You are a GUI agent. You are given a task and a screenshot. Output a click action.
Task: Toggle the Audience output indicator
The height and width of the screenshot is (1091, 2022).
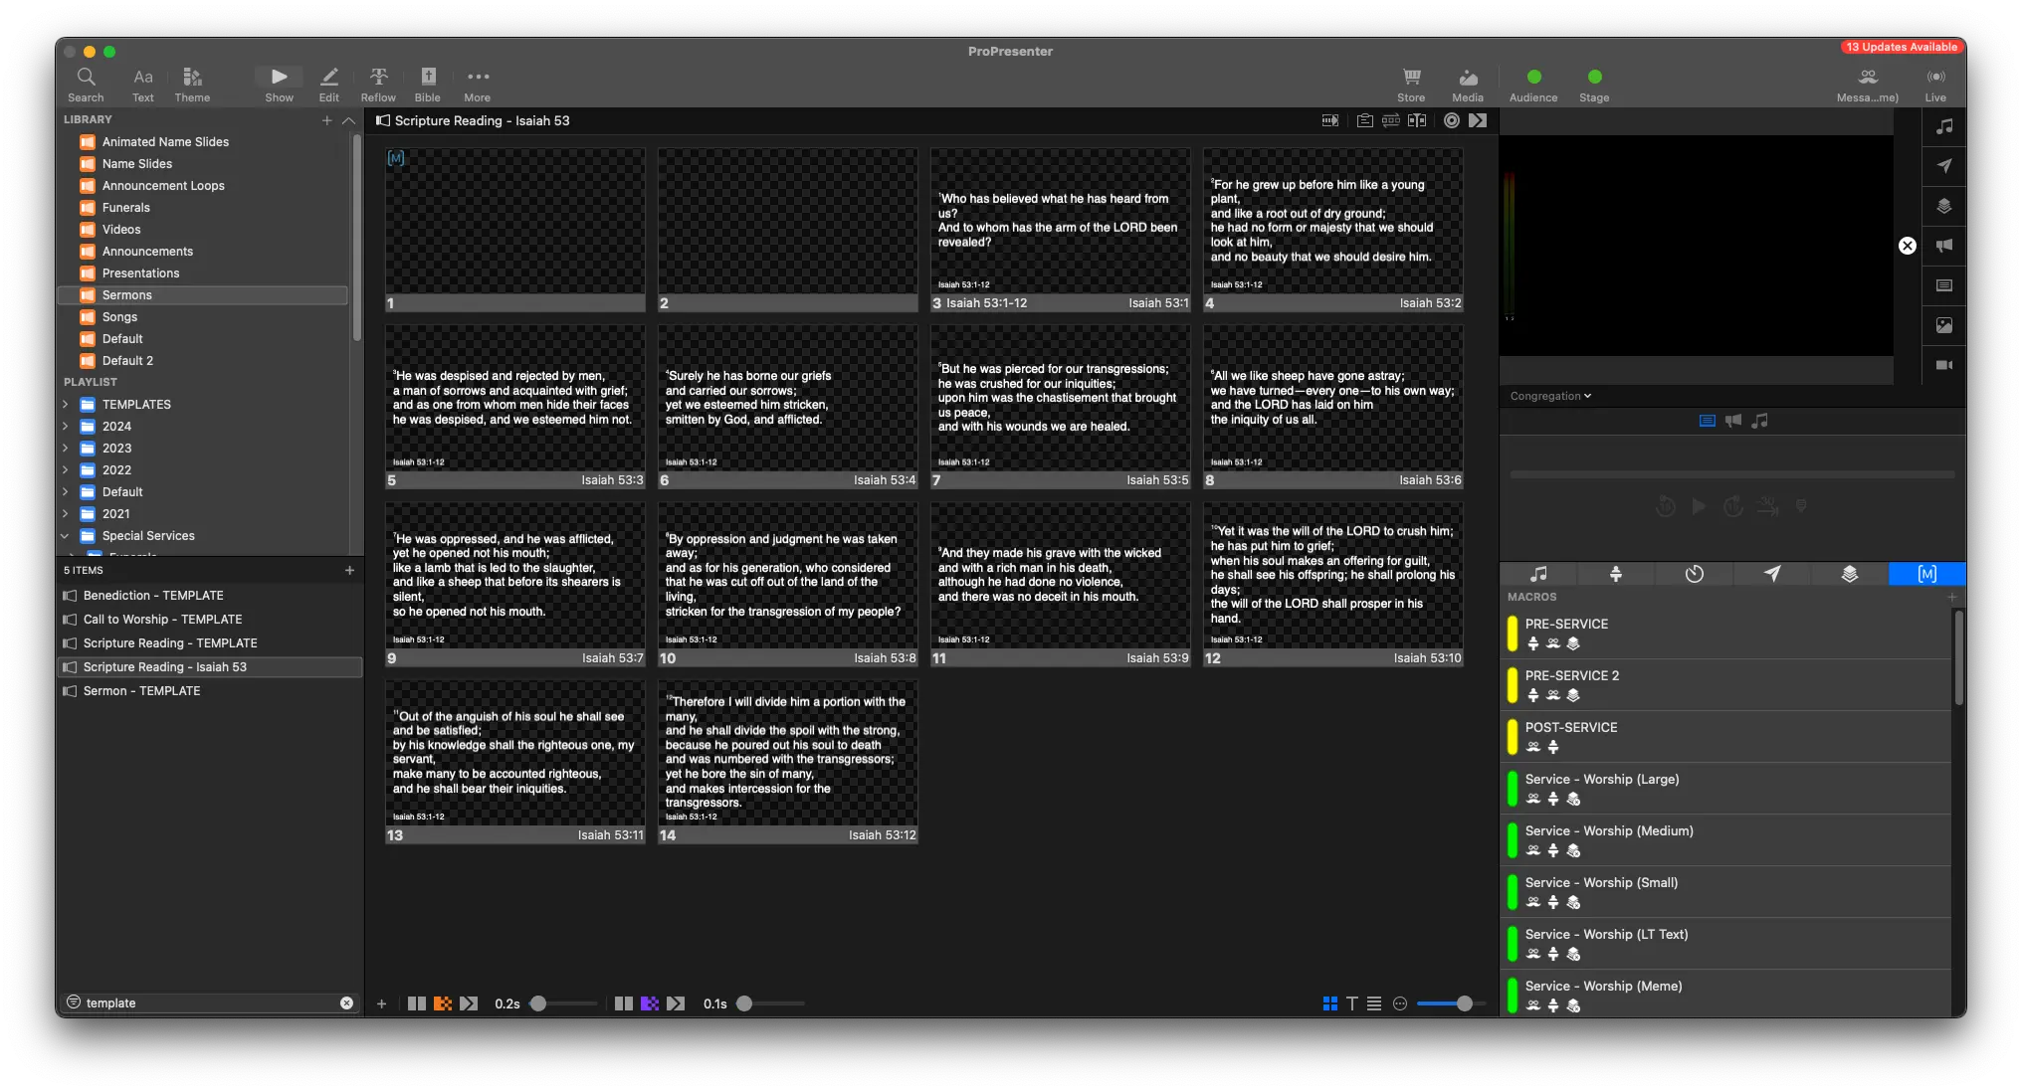click(1533, 78)
